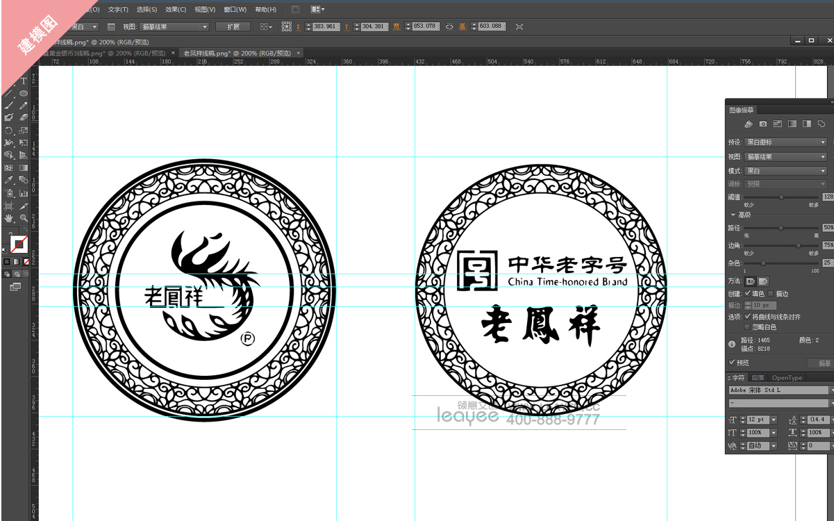Toggle the 填色 (Fills) checkbox
This screenshot has height=521, width=834.
(x=749, y=294)
